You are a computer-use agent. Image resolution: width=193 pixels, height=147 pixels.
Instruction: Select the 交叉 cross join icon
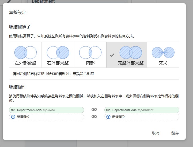coord(163,53)
